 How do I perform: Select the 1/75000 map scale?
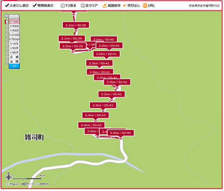(14, 39)
